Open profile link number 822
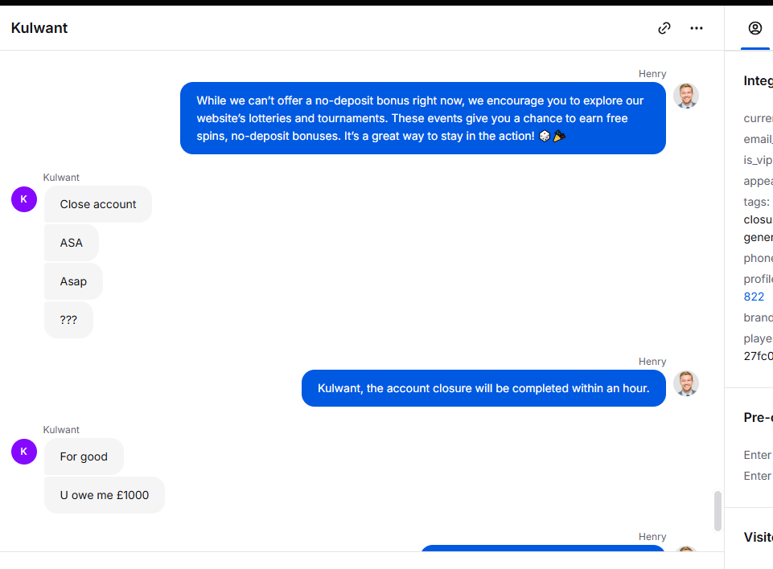The height and width of the screenshot is (569, 773). click(x=754, y=297)
